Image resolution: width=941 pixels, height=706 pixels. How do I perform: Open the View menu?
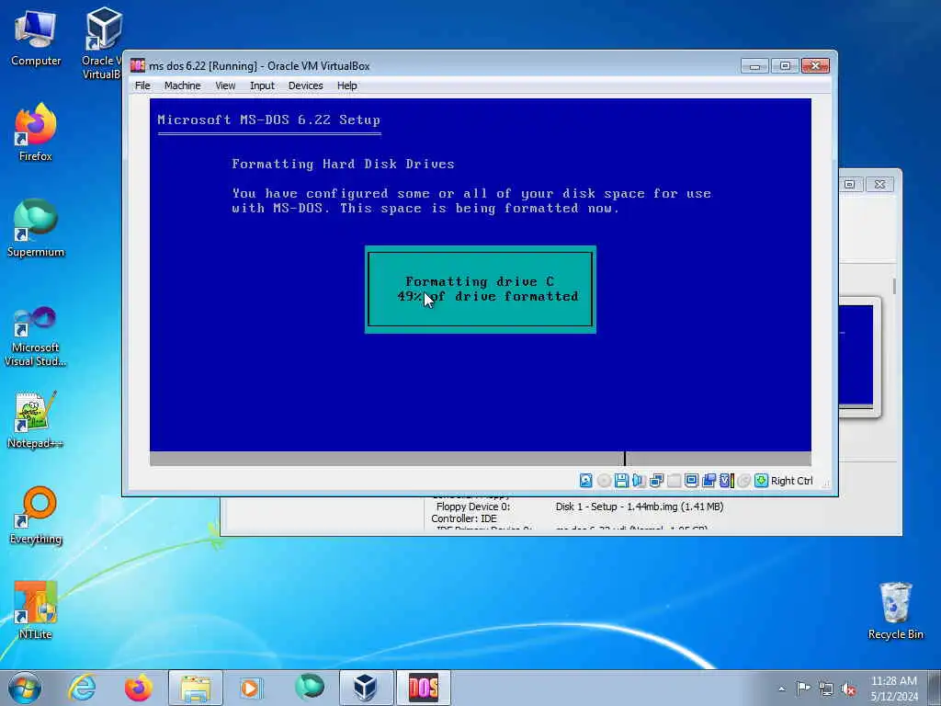pos(225,85)
